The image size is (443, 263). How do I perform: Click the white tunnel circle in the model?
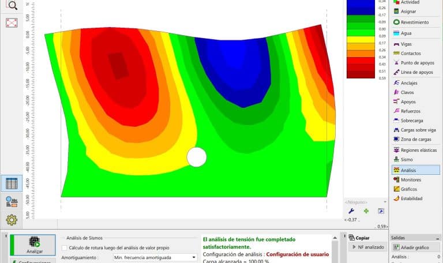pos(197,157)
